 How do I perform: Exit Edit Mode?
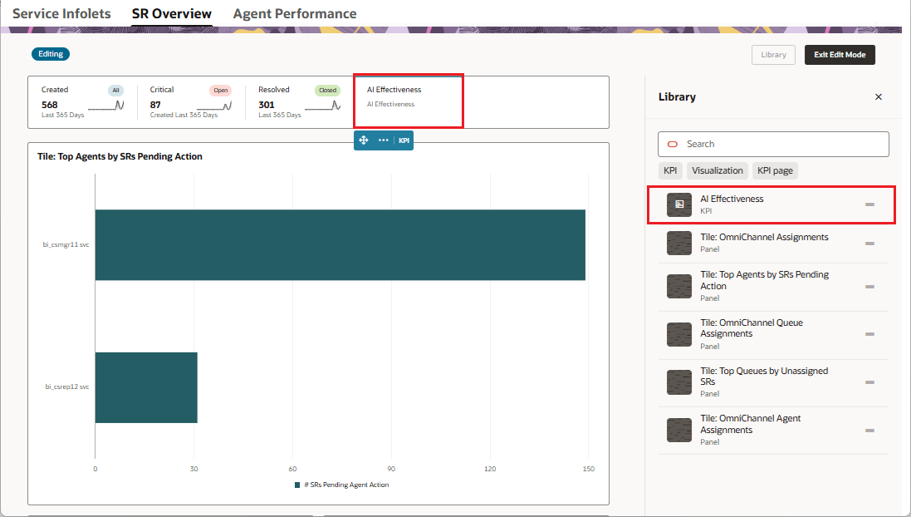[840, 55]
